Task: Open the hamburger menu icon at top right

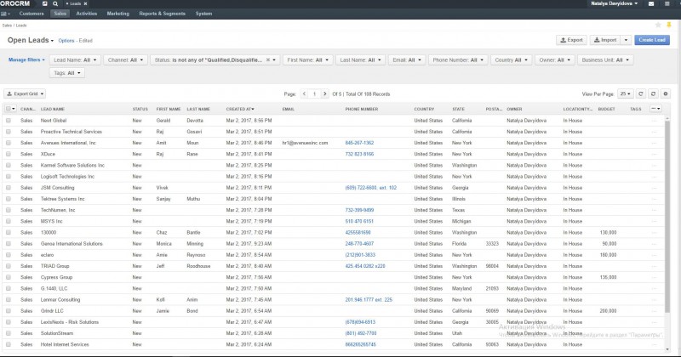Action: tap(667, 3)
